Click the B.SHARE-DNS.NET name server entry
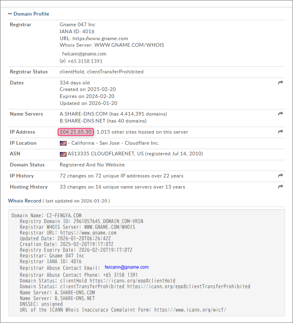Screen dimensions: 293x323 [x=83, y=121]
